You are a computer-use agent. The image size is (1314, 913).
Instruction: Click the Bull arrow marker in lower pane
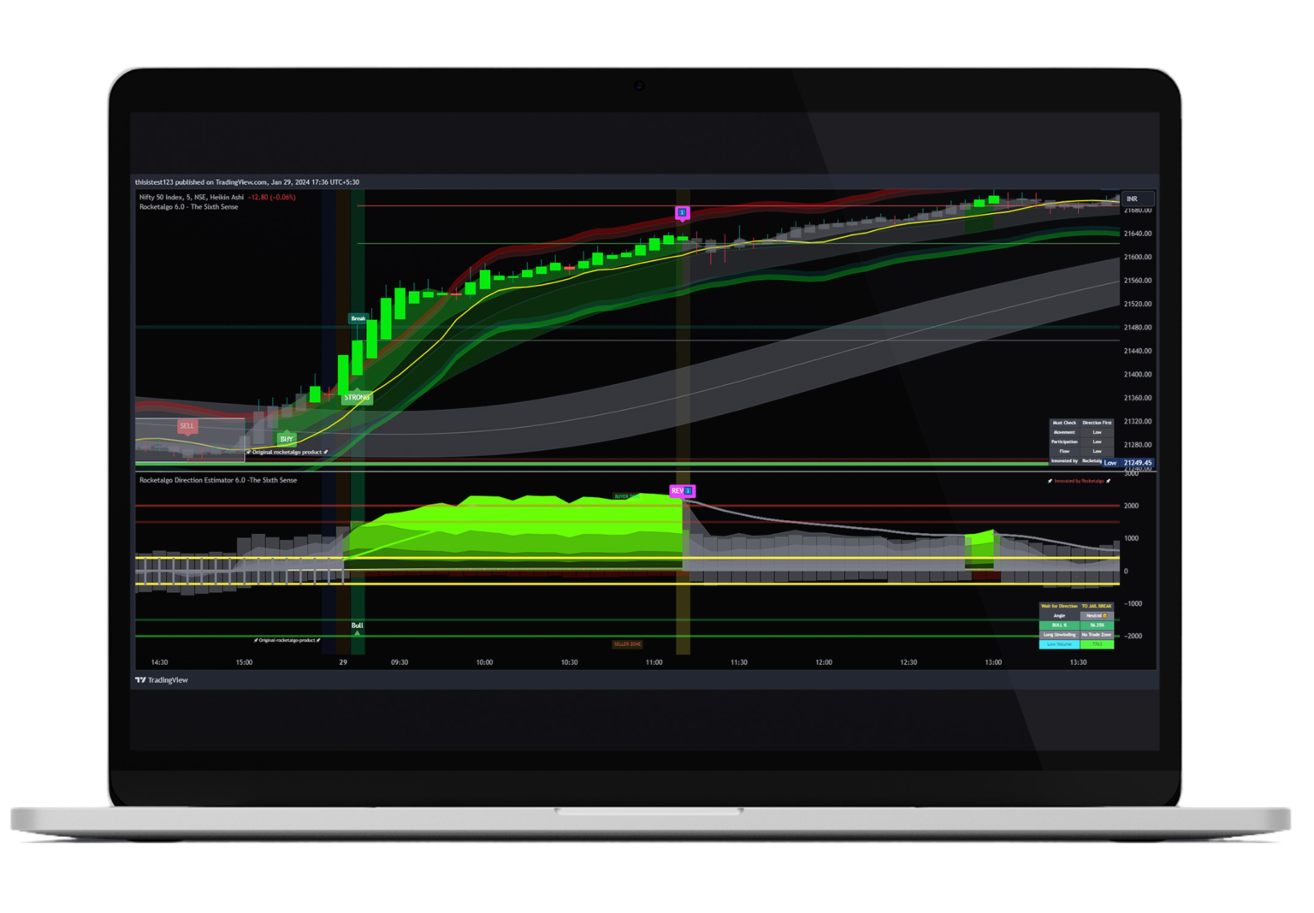coord(357,627)
